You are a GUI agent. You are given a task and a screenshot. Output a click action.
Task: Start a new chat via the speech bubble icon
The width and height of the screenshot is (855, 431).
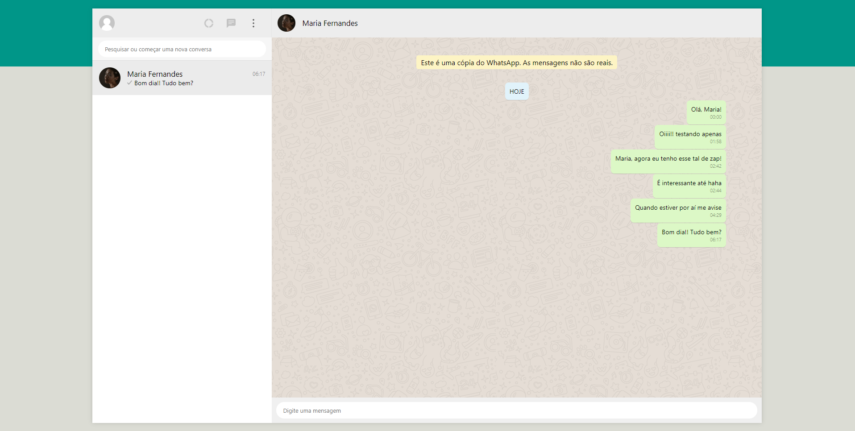[x=231, y=23]
